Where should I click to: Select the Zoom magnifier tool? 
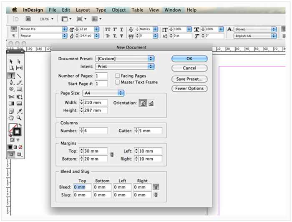click(x=19, y=118)
